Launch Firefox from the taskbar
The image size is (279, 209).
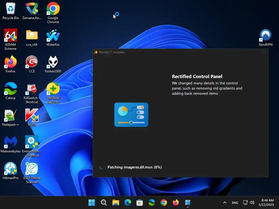(x=176, y=202)
